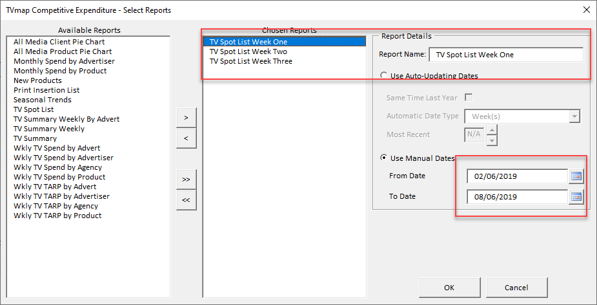597x305 pixels.
Task: Increase Most Recent value with up arrow
Action: pyautogui.click(x=492, y=130)
